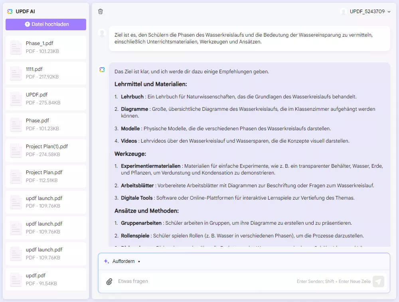This screenshot has width=399, height=302.
Task: Click the upload arrow icon in Datei hochladen
Action: 27,24
